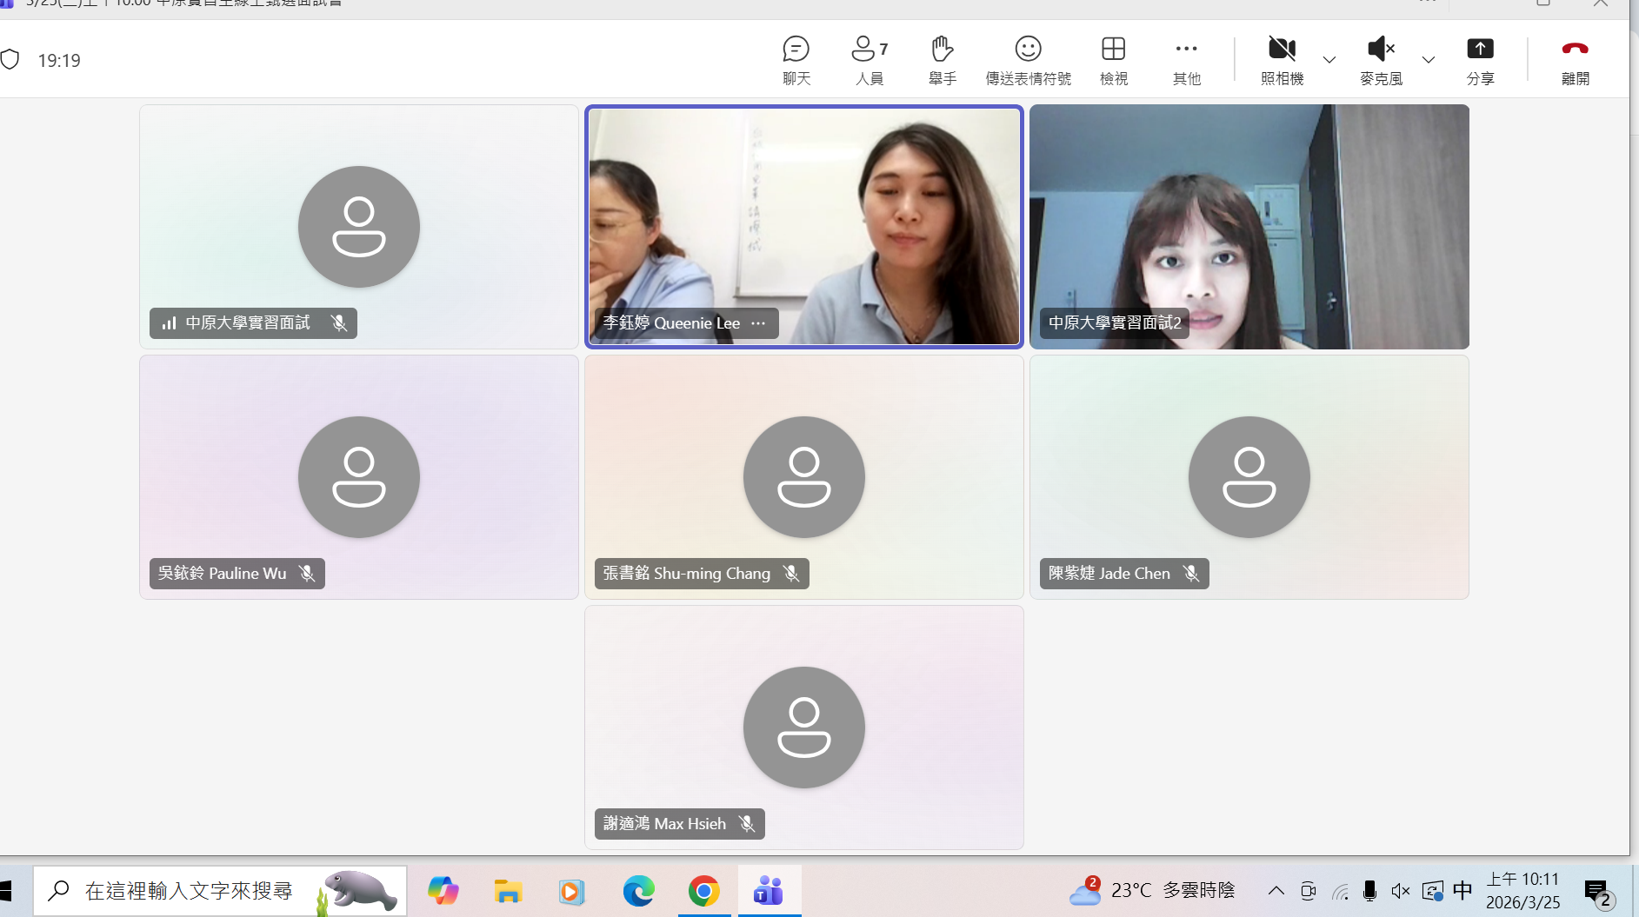Click the shield security icon beside timer
1639x917 pixels.
[x=10, y=60]
